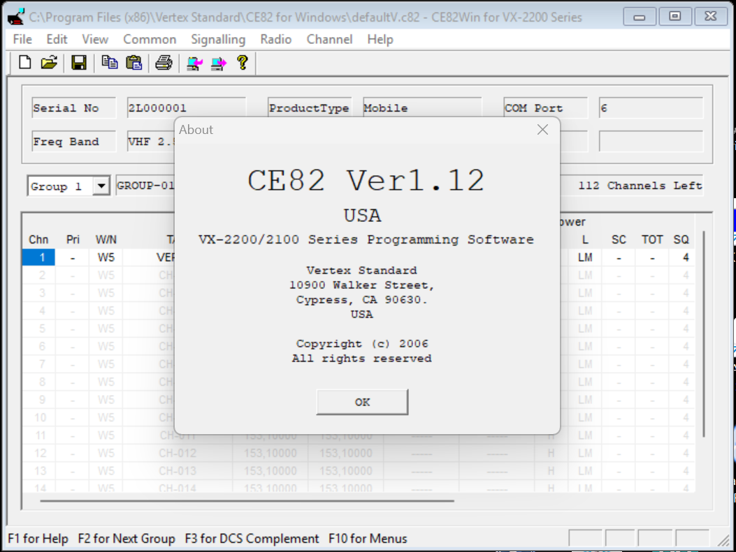Image resolution: width=736 pixels, height=552 pixels.
Task: Click the Copy toolbar icon
Action: point(110,63)
